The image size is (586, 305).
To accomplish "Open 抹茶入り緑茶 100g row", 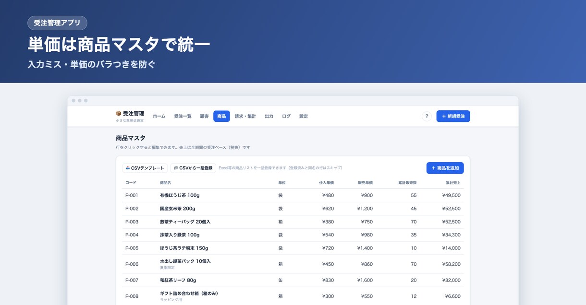I will [x=293, y=235].
